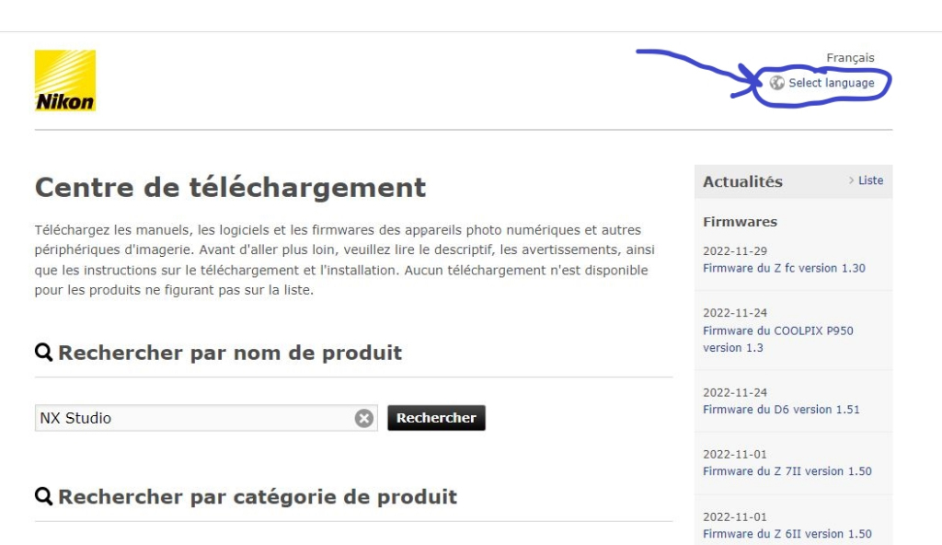
Task: Click magnifier icon beside Rechercher par catégorie
Action: [x=44, y=497]
